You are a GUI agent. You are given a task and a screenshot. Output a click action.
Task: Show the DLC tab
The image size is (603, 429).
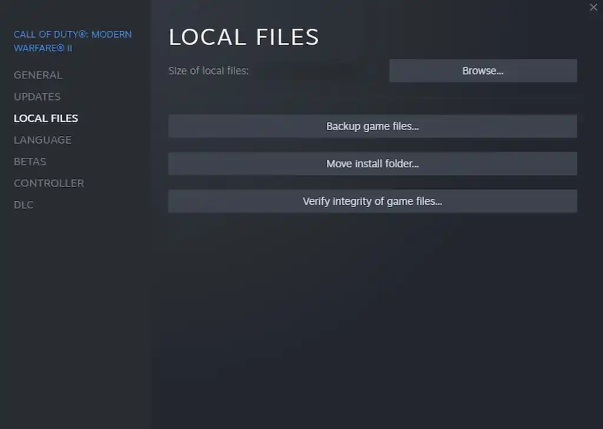click(x=24, y=205)
